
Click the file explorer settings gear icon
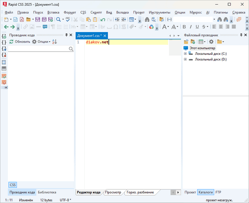click(x=211, y=42)
